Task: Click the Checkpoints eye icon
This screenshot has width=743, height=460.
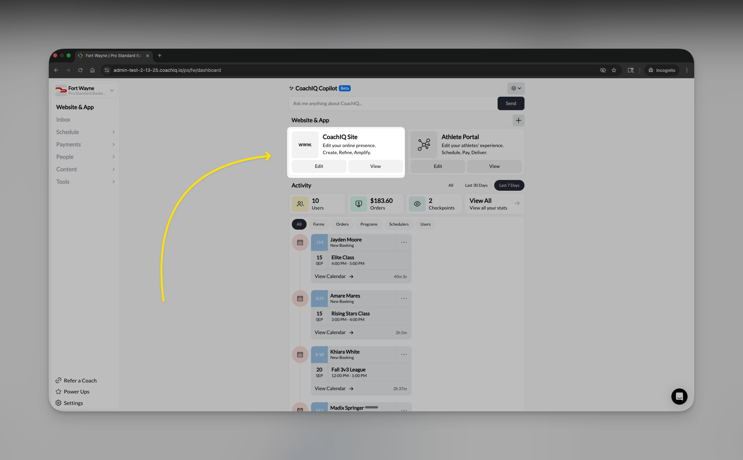Action: point(417,204)
